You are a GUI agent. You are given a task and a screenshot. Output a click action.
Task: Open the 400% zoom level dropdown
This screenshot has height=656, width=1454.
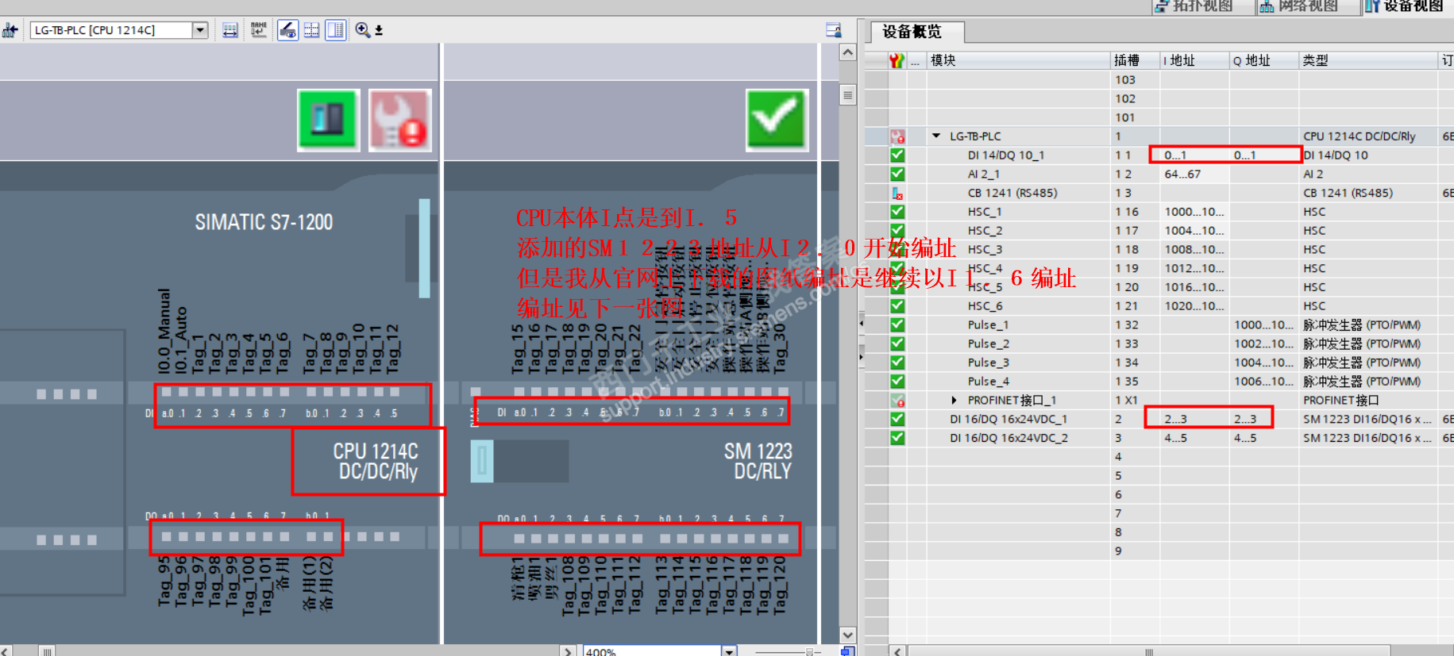[x=729, y=651]
